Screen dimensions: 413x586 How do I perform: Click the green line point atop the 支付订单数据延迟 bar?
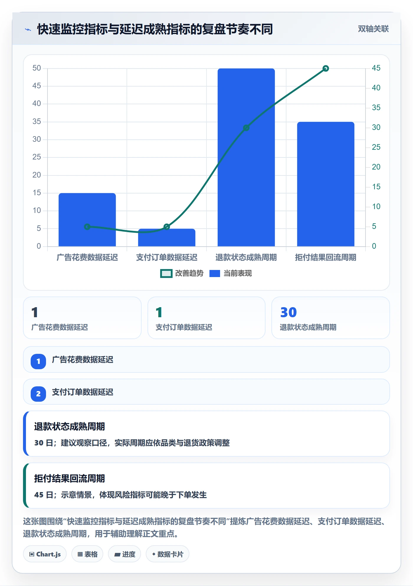pos(167,227)
